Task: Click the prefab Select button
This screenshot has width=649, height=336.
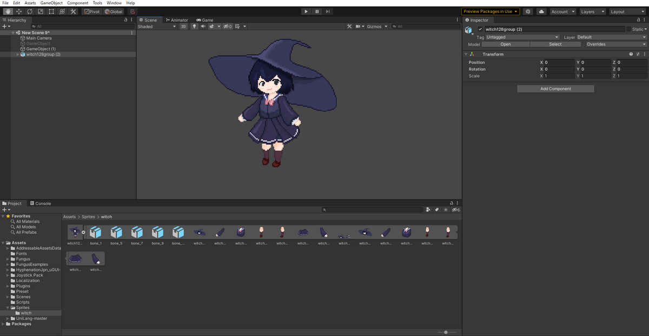Action: click(555, 44)
